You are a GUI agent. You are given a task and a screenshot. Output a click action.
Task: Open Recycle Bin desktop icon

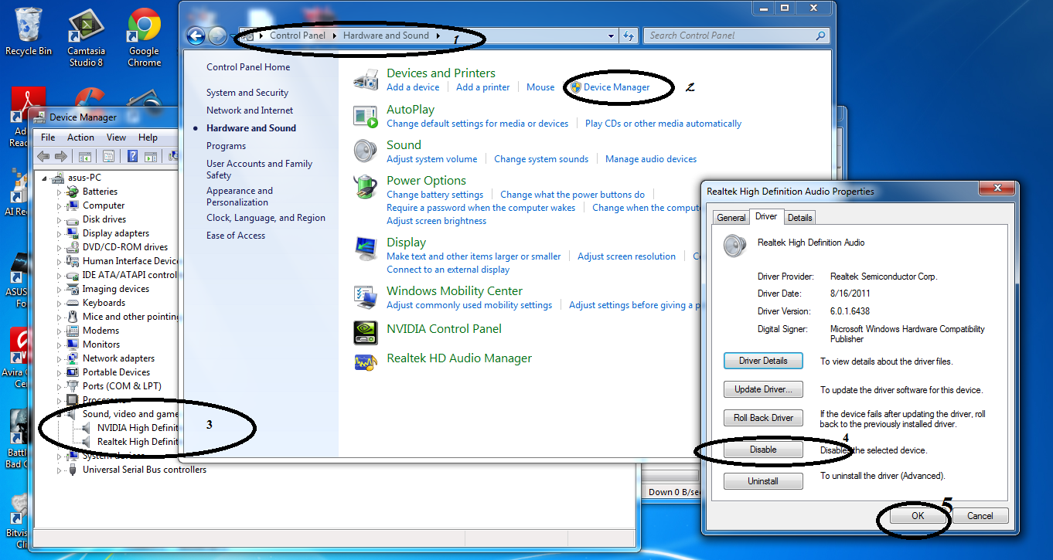[29, 32]
